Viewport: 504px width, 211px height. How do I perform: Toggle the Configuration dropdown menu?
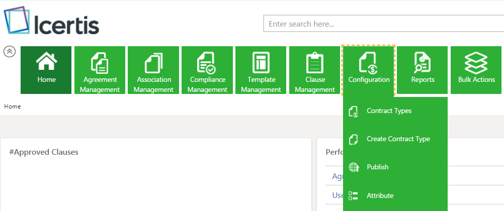tap(369, 70)
